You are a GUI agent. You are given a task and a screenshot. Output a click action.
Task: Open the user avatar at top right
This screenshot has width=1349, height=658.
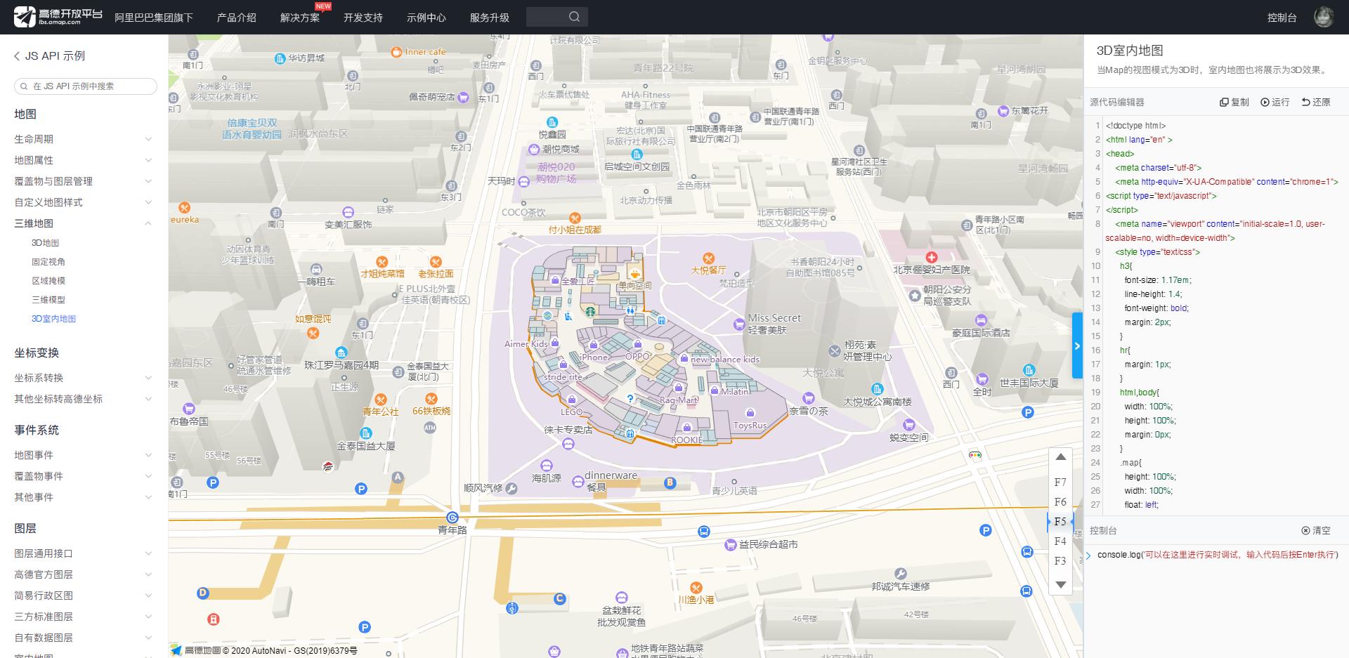click(1325, 15)
